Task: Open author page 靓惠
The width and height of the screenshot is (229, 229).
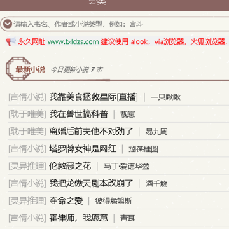Action: 128,114
